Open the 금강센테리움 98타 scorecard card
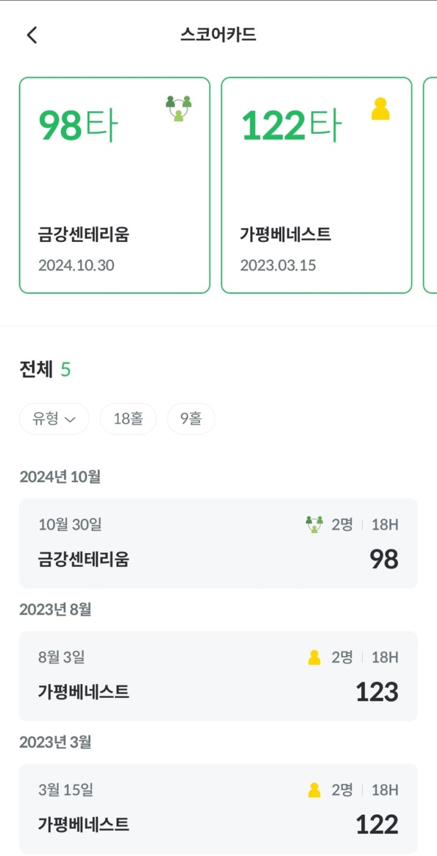Viewport: 437px width, 856px height. (115, 185)
